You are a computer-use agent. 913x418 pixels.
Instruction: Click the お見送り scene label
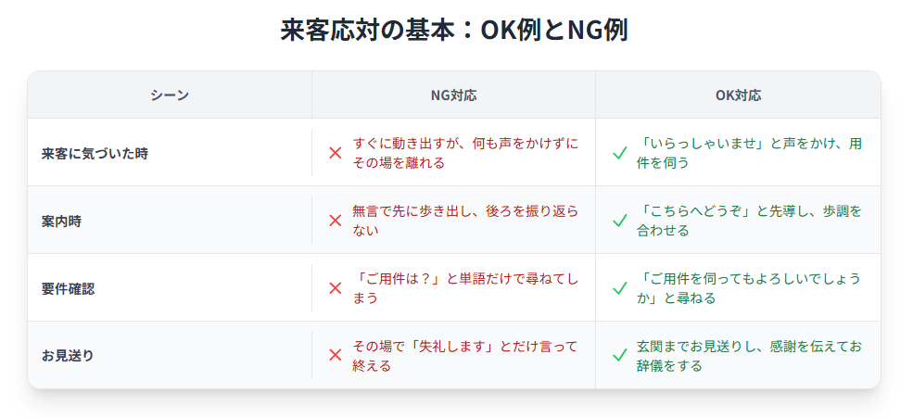coord(68,356)
